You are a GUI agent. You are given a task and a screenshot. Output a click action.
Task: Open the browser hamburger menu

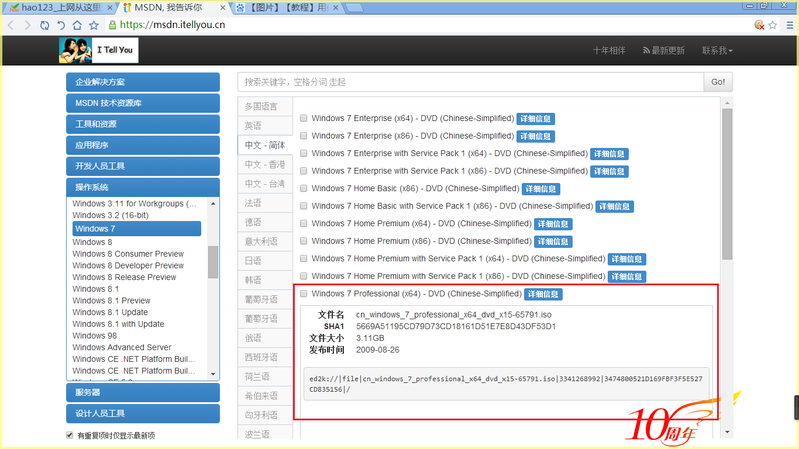tap(789, 25)
